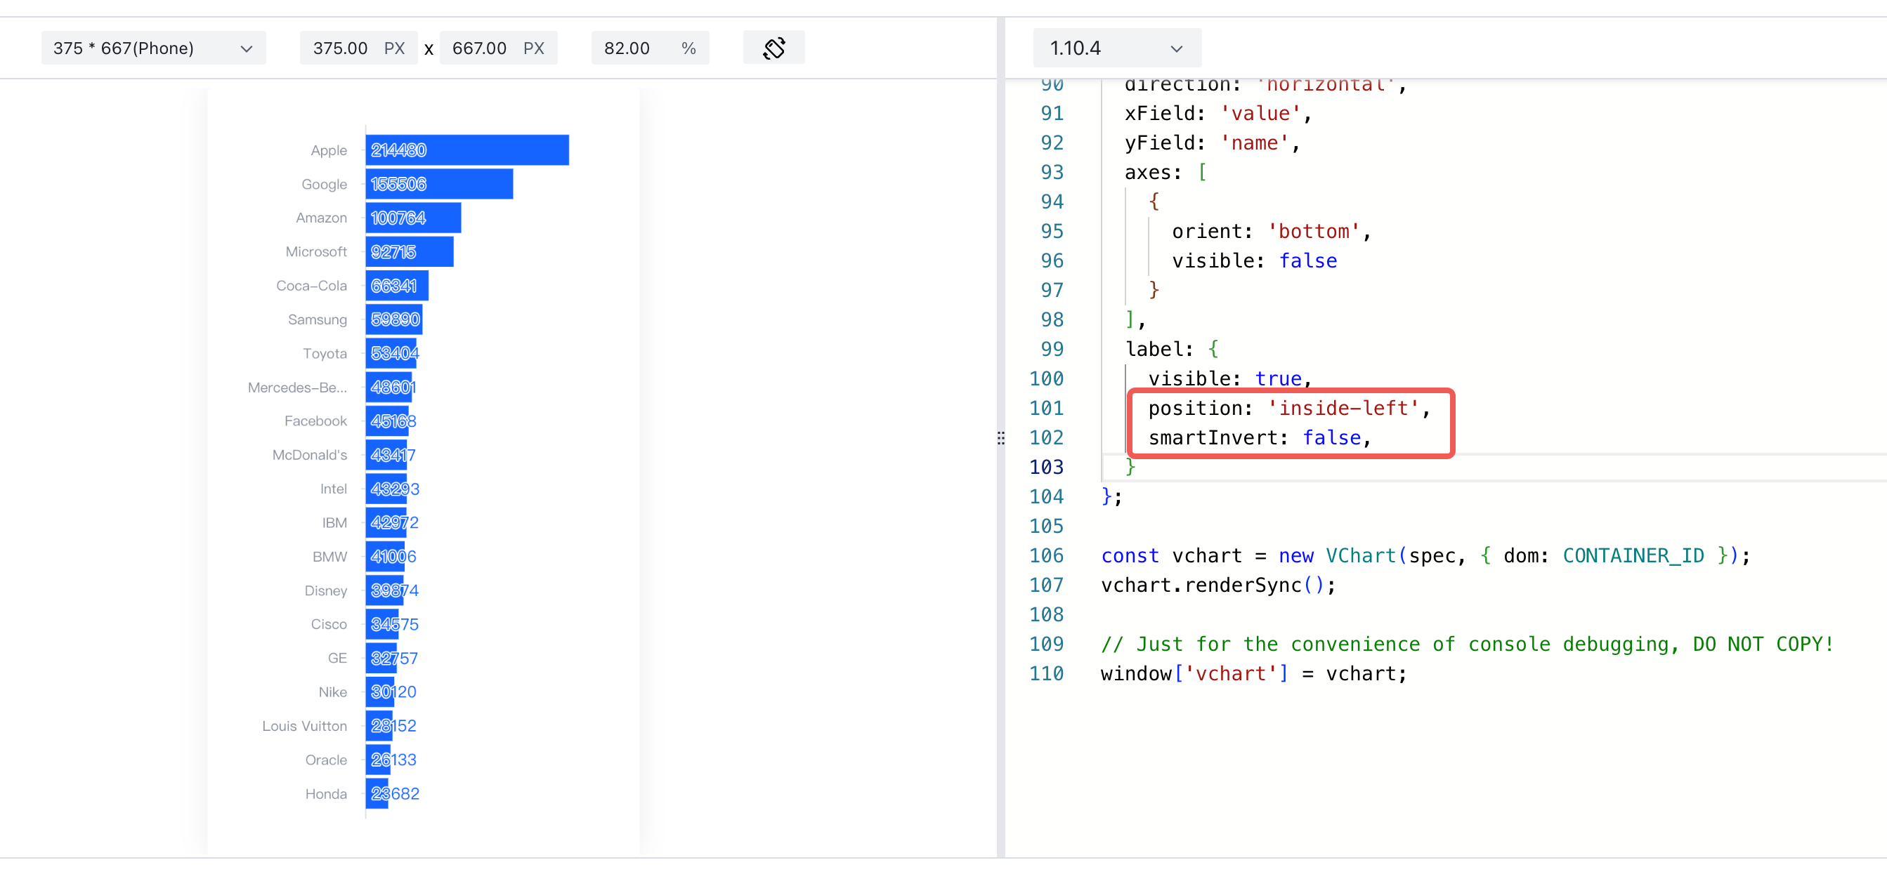Click the Mercedes-Be... axis label
Screen dimensions: 1887x886
point(297,388)
